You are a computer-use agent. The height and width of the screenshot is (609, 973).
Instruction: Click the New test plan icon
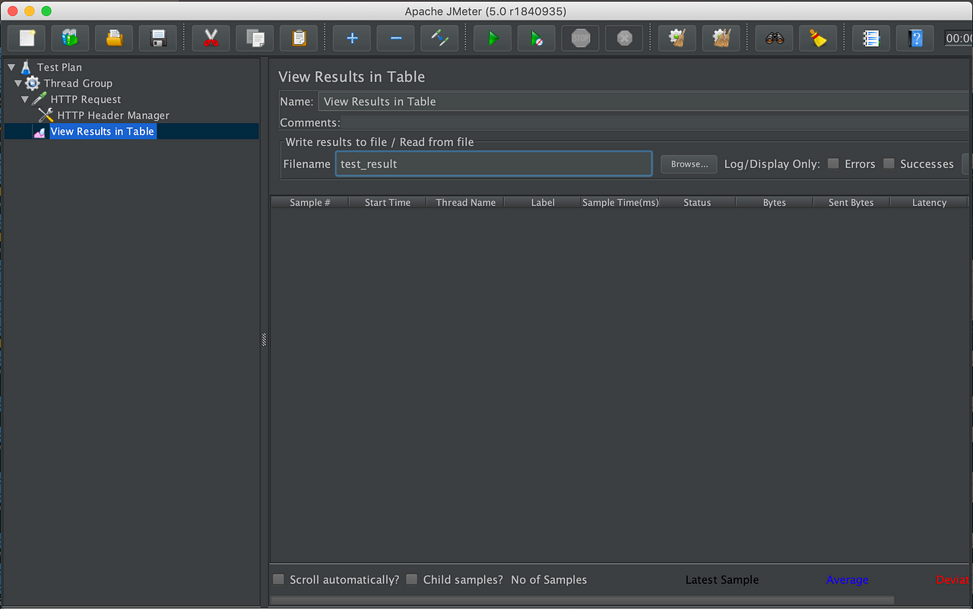point(27,37)
